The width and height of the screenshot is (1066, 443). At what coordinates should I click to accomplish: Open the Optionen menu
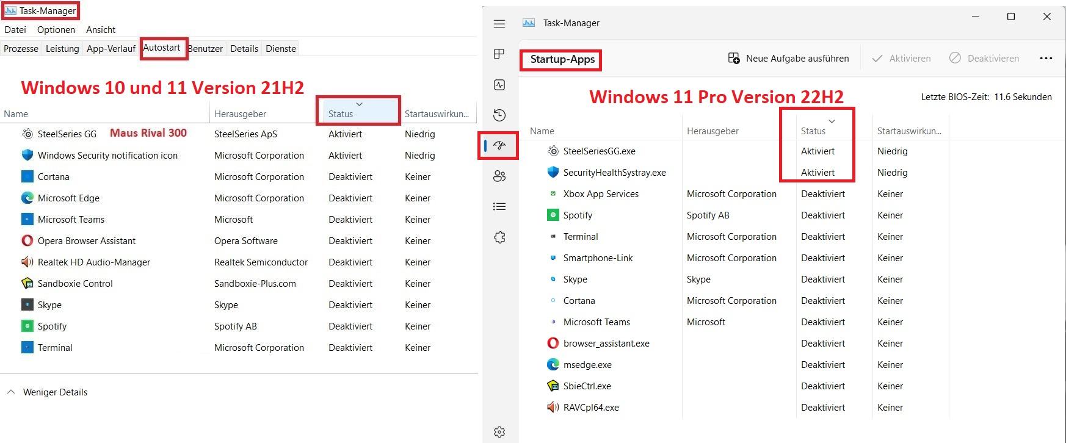click(56, 29)
